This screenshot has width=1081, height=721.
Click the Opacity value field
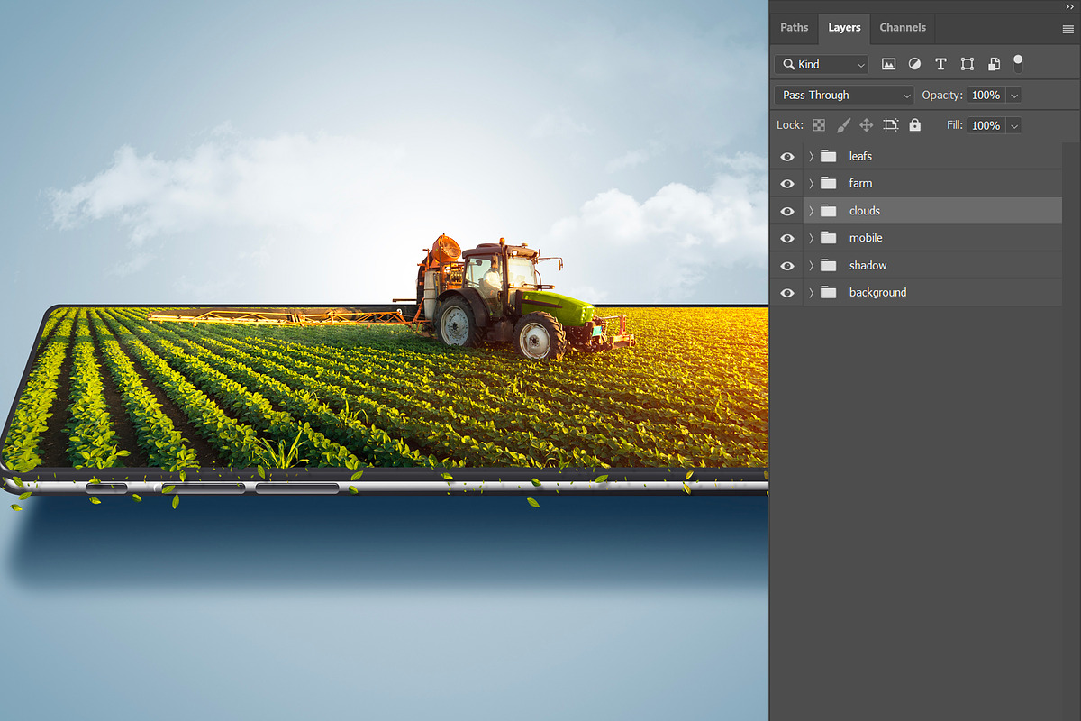(986, 95)
